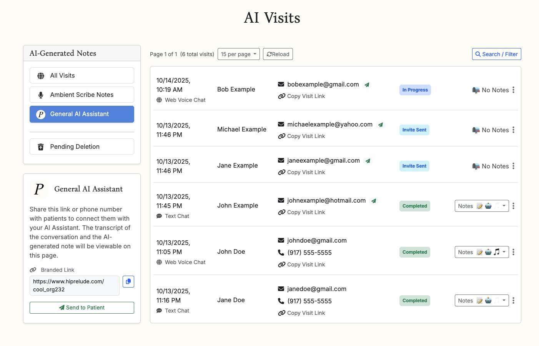Click Send to Patient button
Viewport: 539px width, 346px height.
pyautogui.click(x=82, y=308)
